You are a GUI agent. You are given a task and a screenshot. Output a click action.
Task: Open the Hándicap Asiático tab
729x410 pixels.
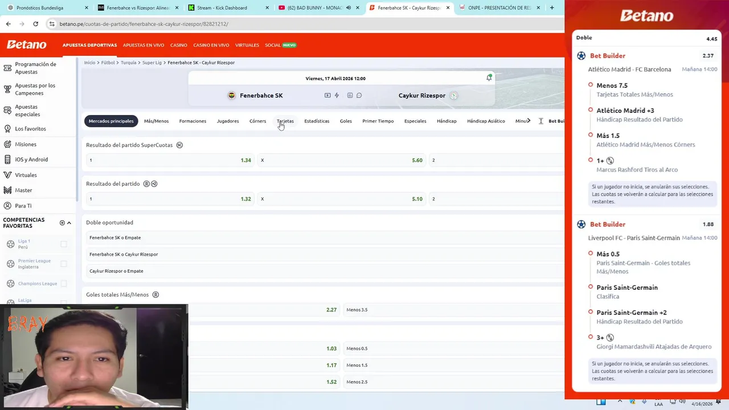pos(486,121)
